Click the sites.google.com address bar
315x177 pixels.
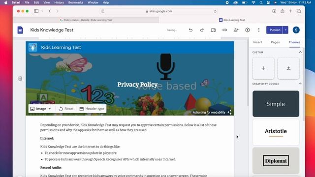click(x=158, y=11)
